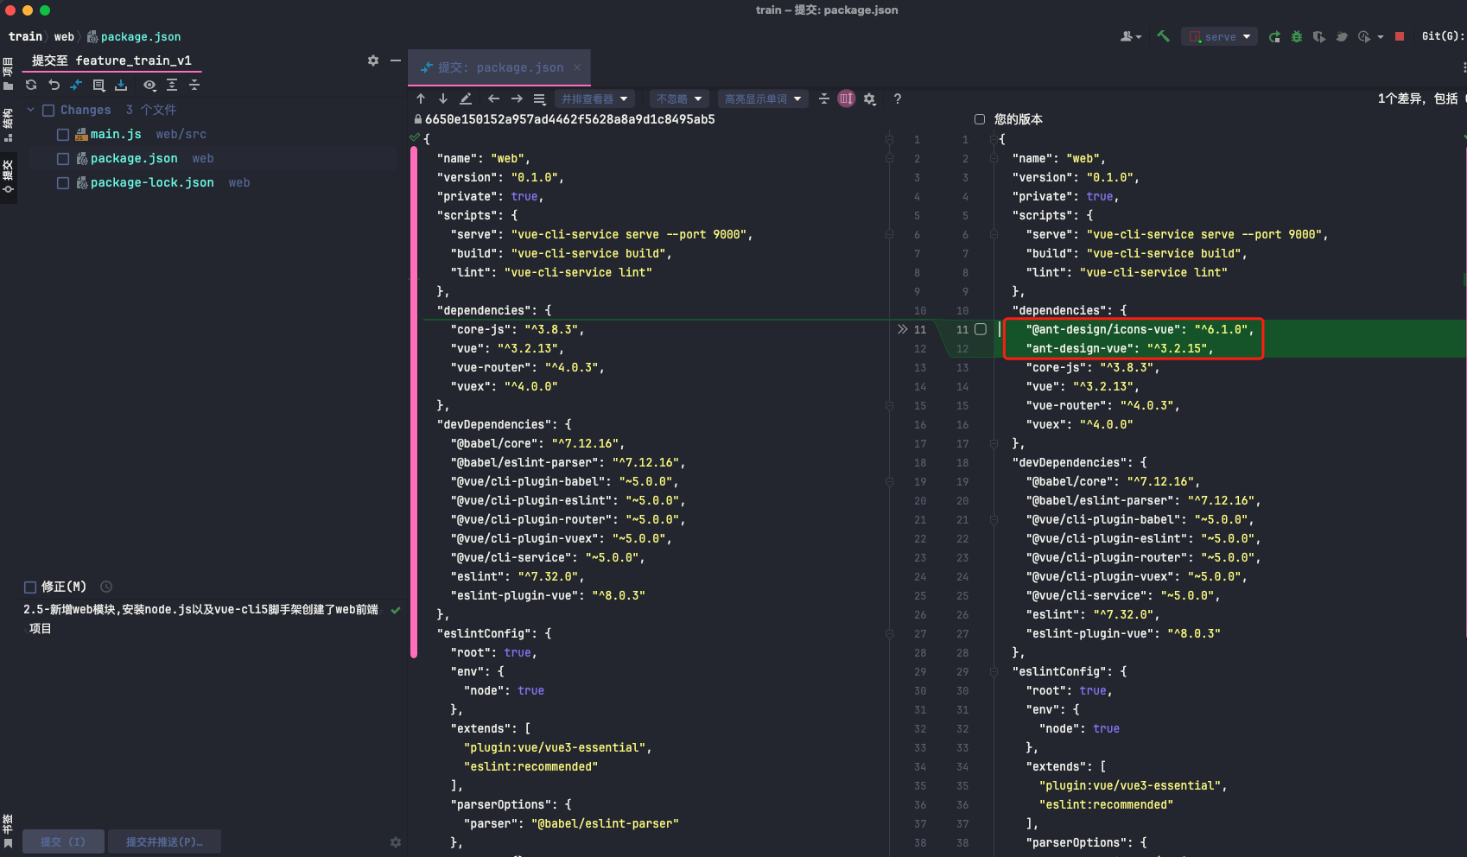Viewport: 1467px width, 857px height.
Task: Expand all changes in commit tree
Action: [x=172, y=85]
